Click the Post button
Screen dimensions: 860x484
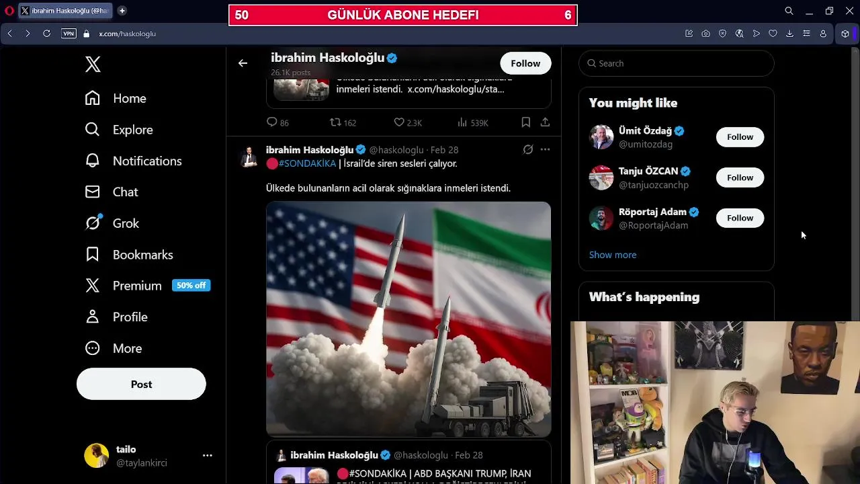pos(141,384)
